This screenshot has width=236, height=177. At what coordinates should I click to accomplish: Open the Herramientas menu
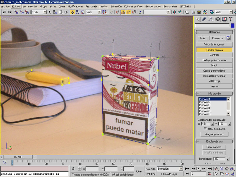pyautogui.click(x=30, y=6)
